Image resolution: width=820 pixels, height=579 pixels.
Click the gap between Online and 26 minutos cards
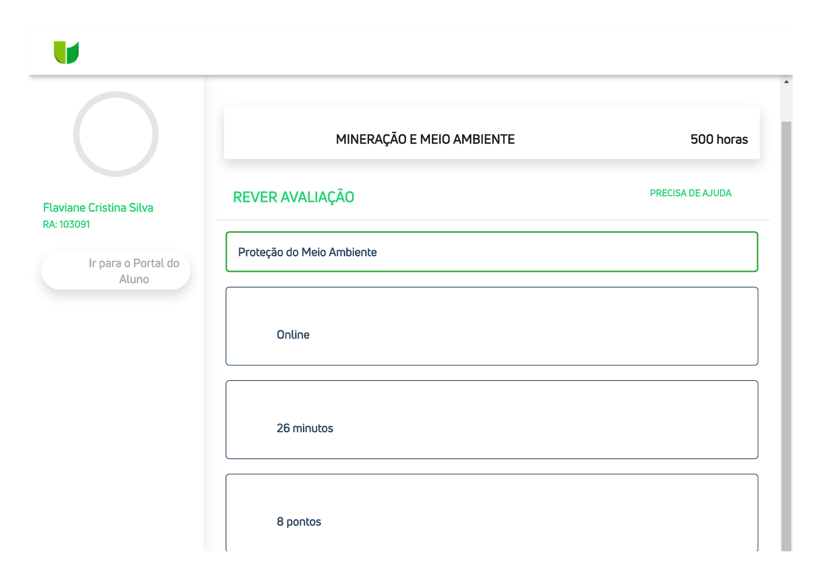pyautogui.click(x=491, y=373)
